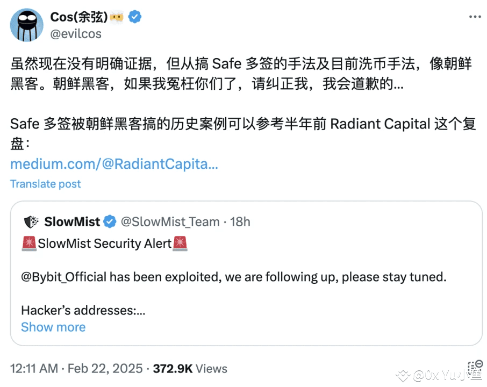Image resolution: width=487 pixels, height=387 pixels.
Task: Click Translate post
Action: [x=45, y=184]
